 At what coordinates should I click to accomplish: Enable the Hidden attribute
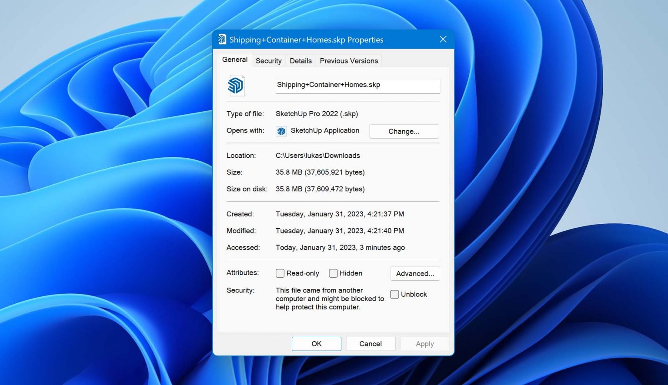coord(333,273)
